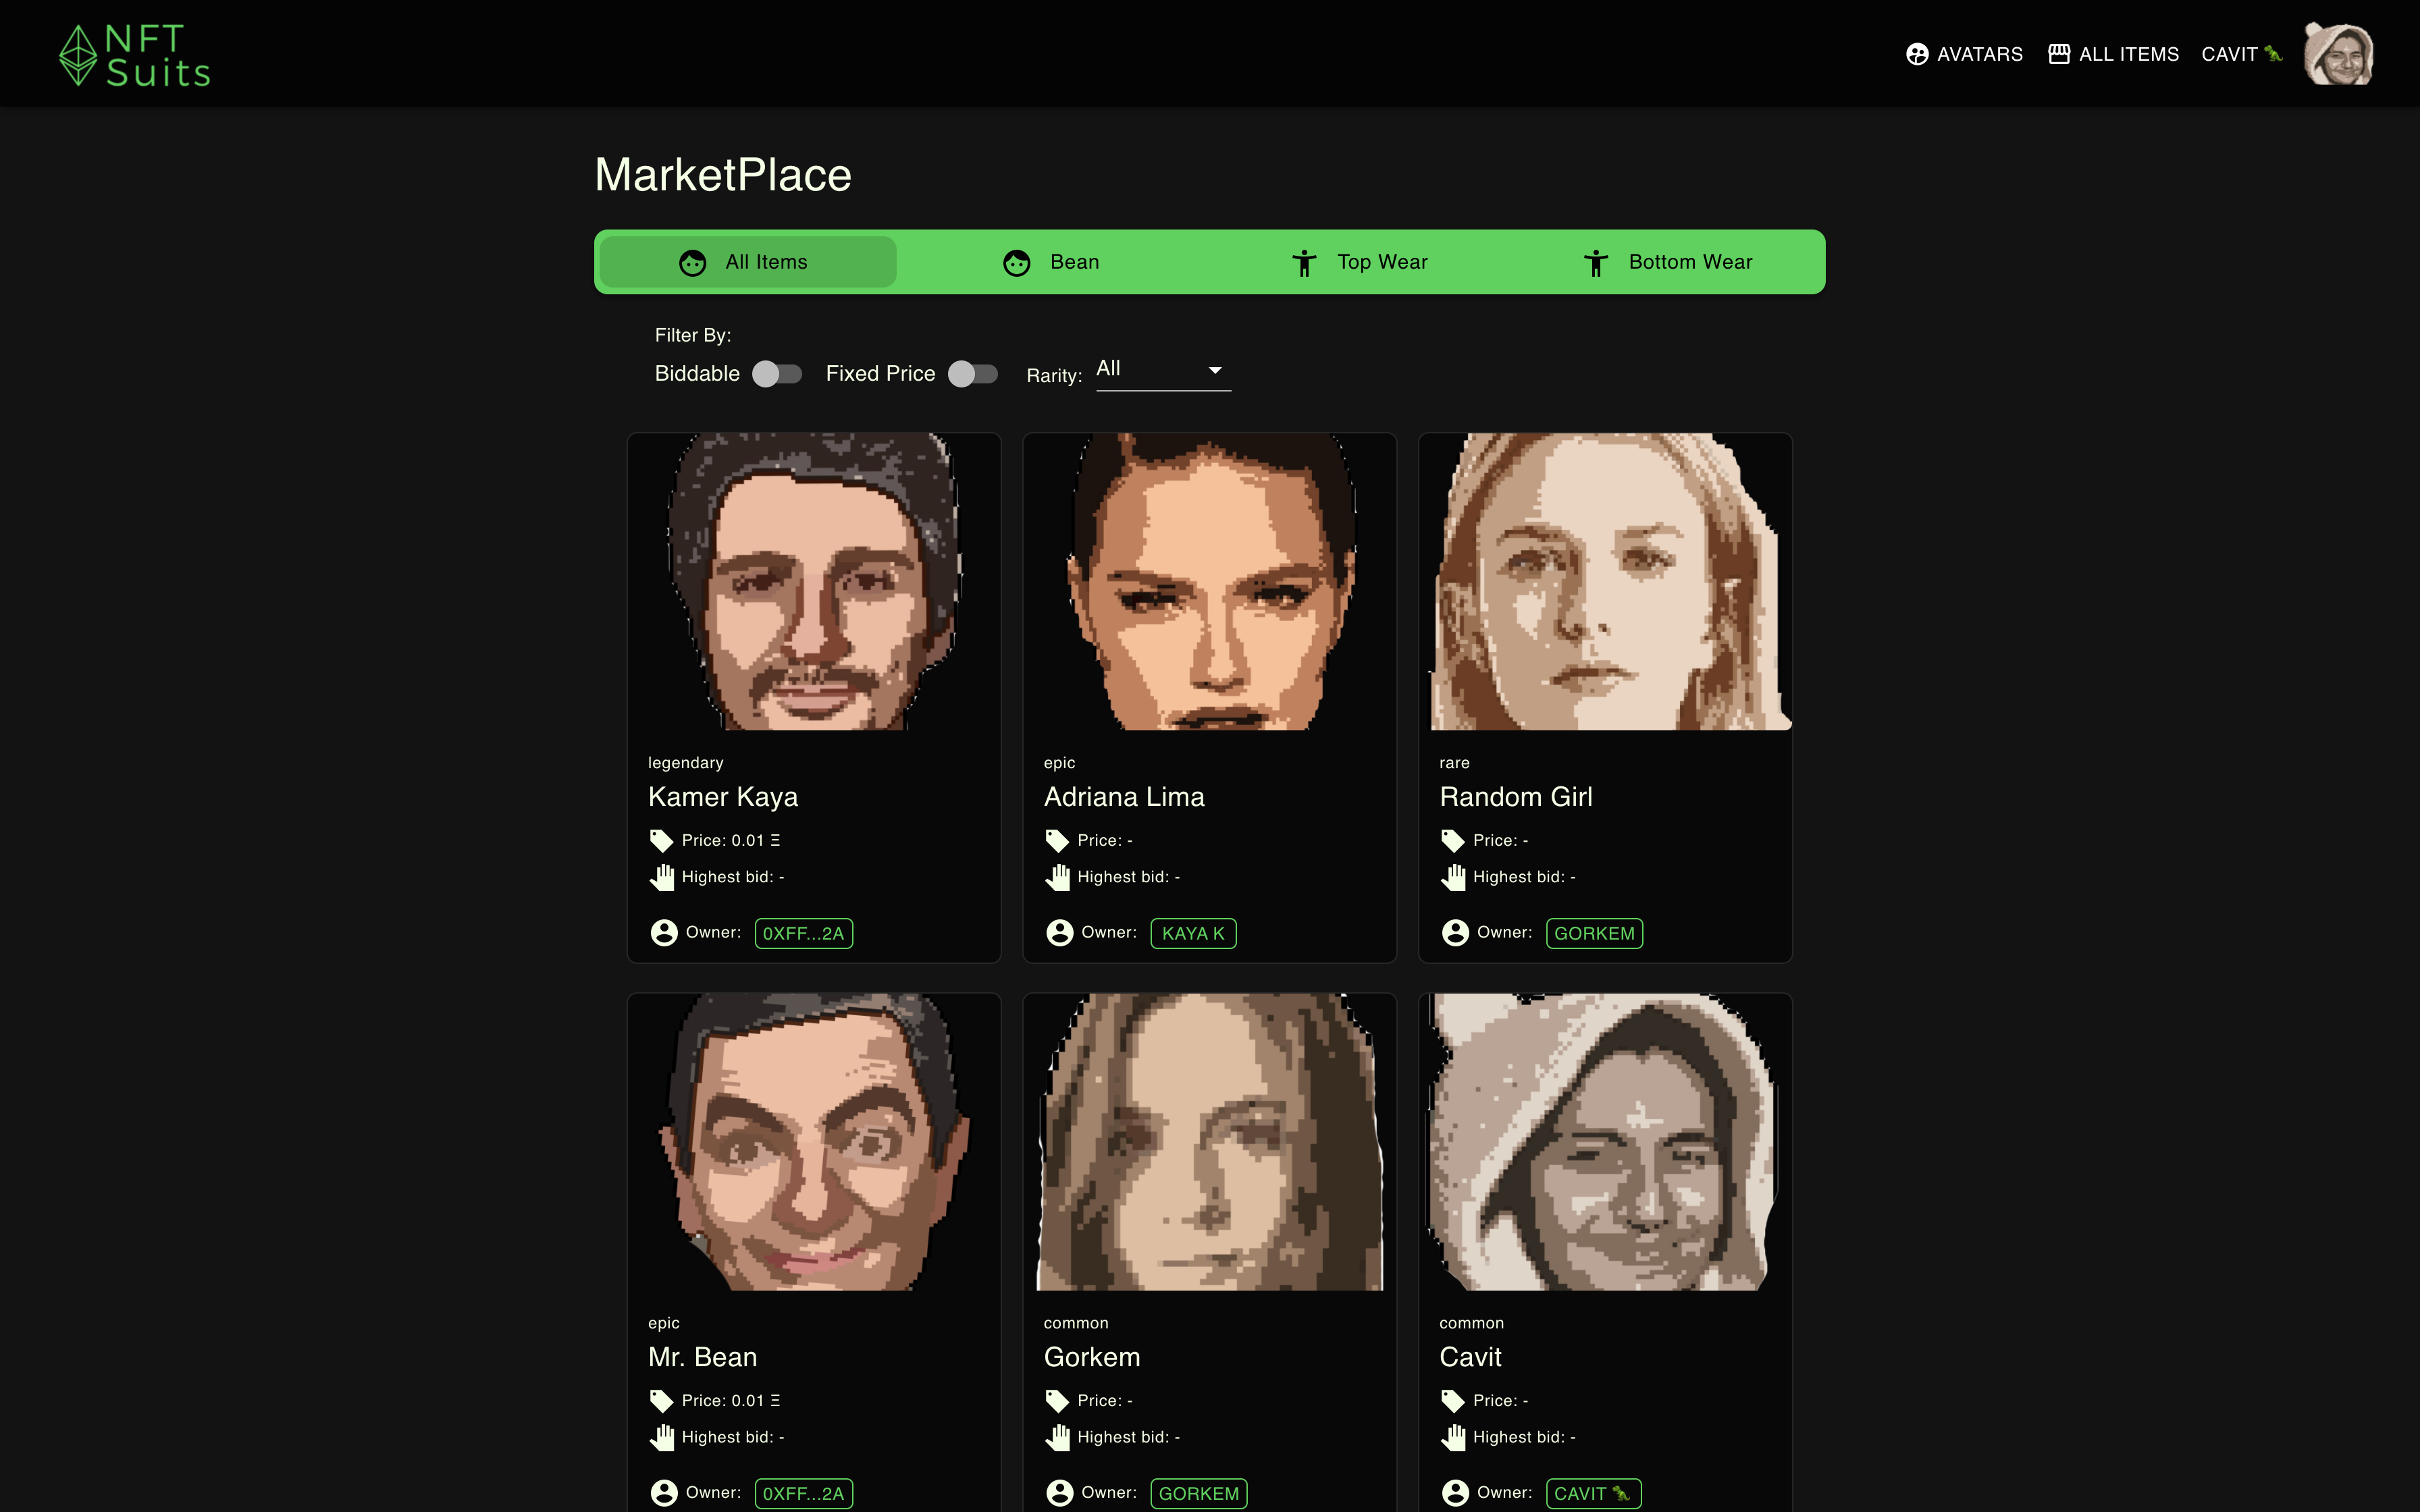Click the price tag icon on Kamer Kaya
The image size is (2420, 1512).
[661, 840]
